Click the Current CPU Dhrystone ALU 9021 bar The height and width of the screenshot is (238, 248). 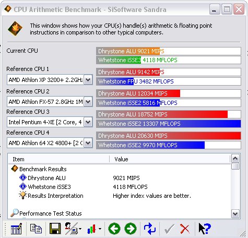pyautogui.click(x=169, y=51)
